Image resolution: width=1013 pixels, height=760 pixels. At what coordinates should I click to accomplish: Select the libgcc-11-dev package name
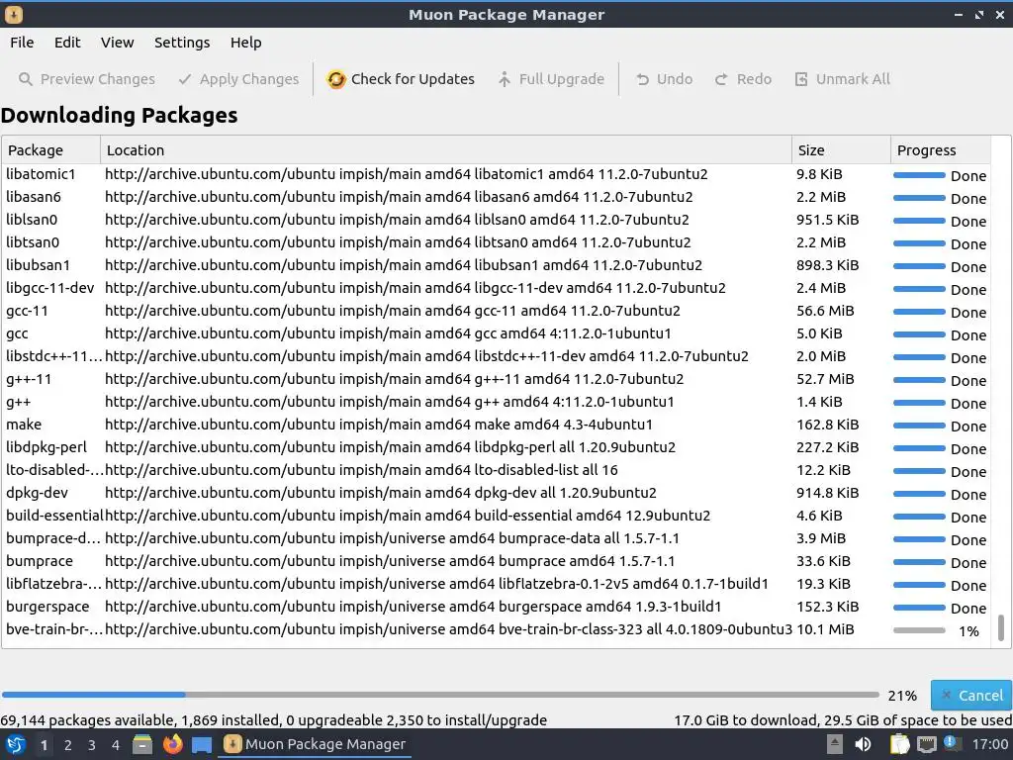tap(49, 288)
